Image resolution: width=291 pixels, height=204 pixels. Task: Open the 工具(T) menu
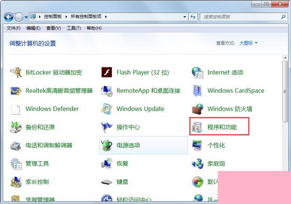point(74,28)
